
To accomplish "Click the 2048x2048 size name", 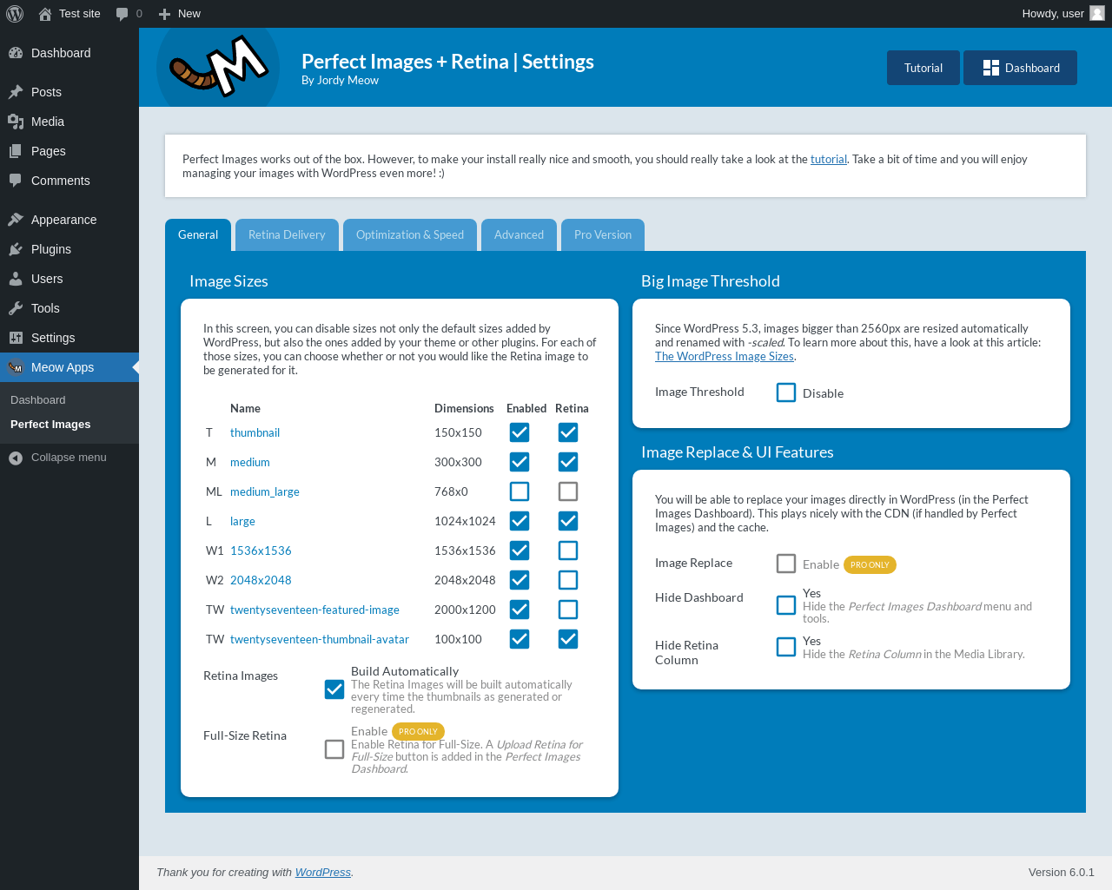I will [x=261, y=580].
